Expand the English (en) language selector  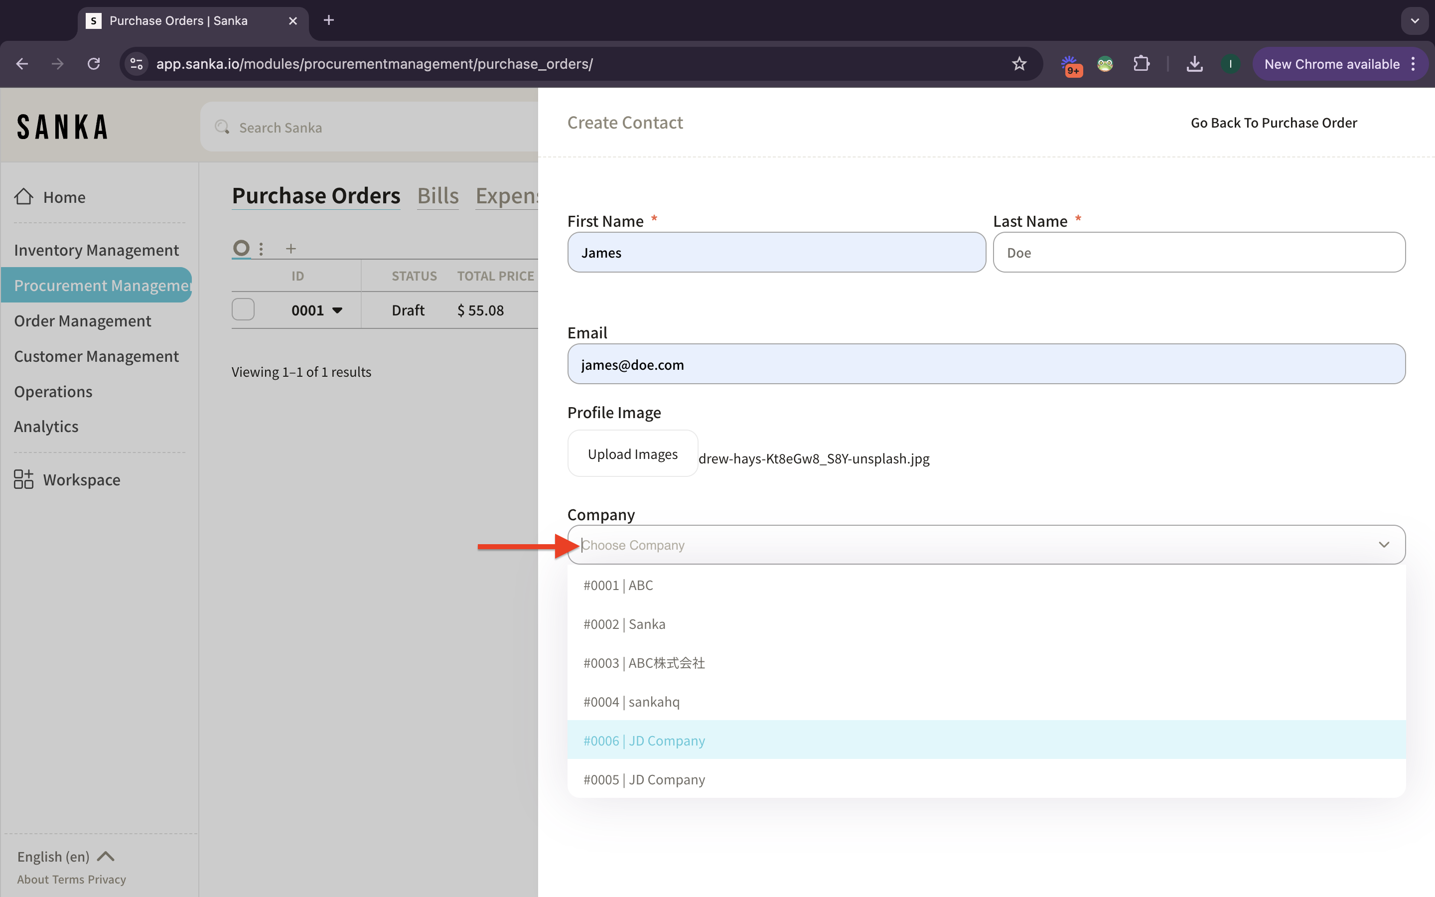66,856
